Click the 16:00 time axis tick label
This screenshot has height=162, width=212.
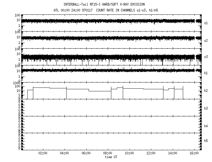click(x=194, y=153)
